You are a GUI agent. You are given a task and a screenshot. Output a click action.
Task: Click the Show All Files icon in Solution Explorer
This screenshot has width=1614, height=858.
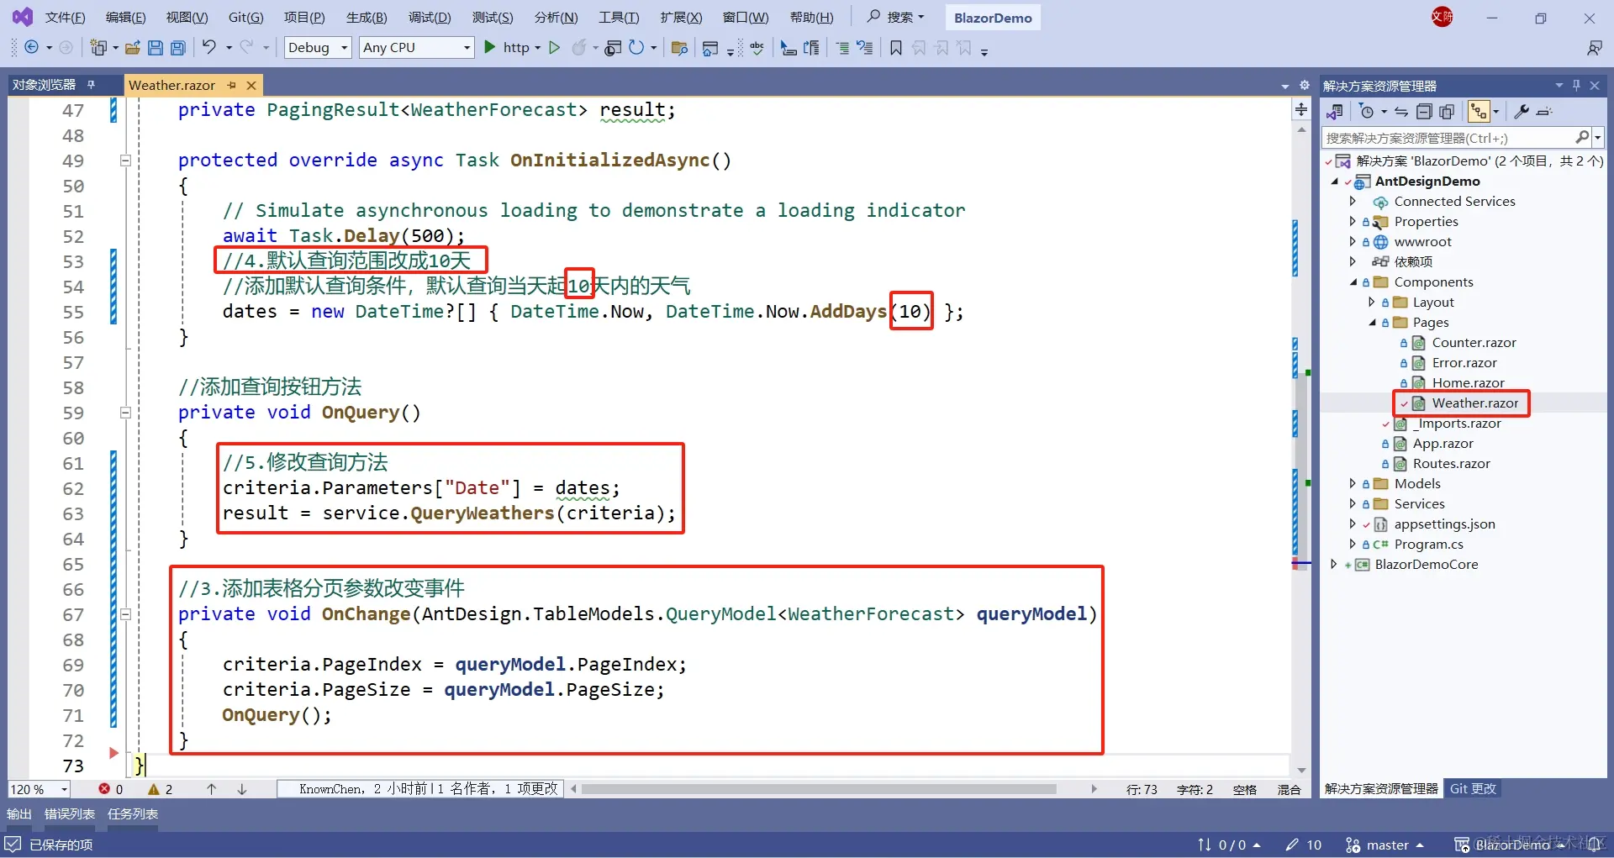tap(1447, 111)
